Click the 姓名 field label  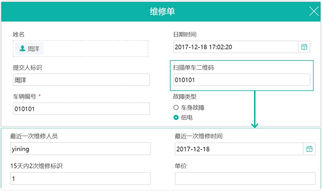tap(19, 34)
